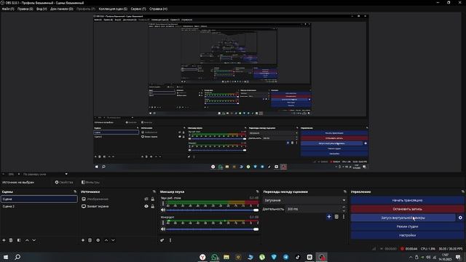Open the Scene Collection menu
The height and width of the screenshot is (262, 466).
pyautogui.click(x=113, y=9)
